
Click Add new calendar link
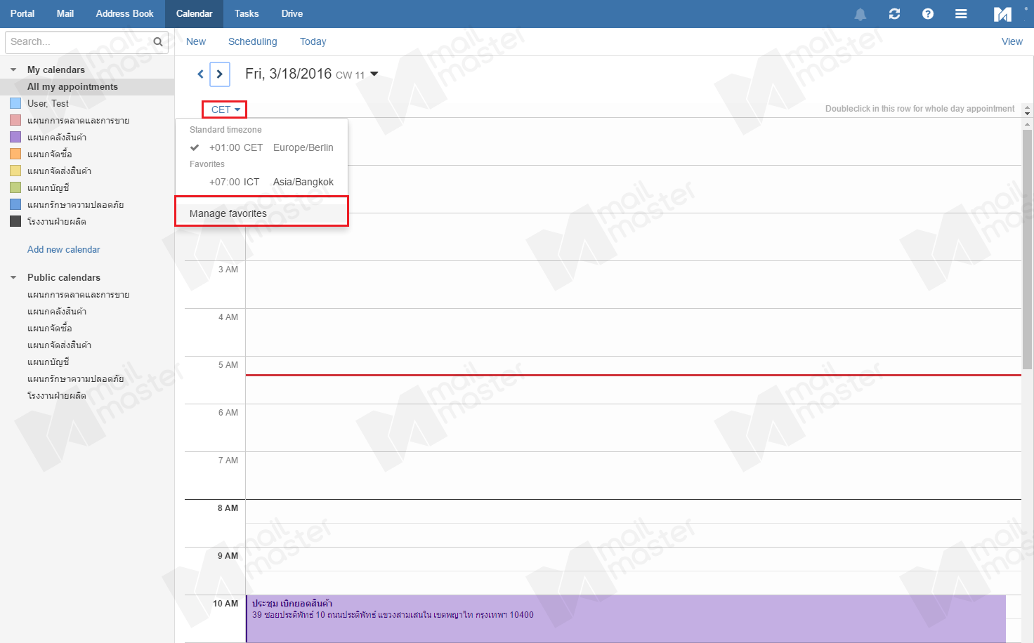pos(63,249)
